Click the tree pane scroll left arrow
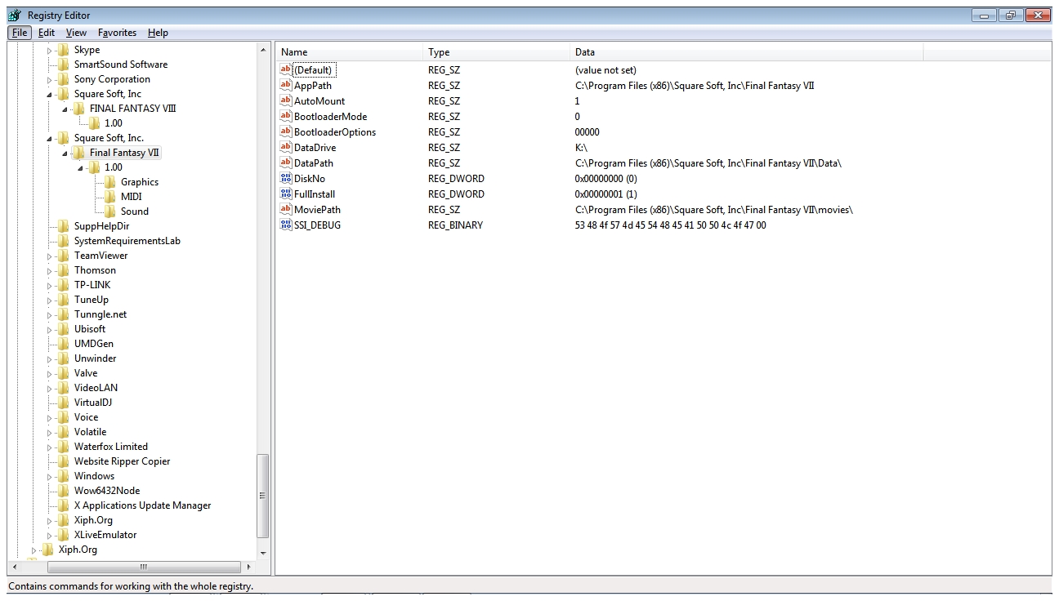 pyautogui.click(x=15, y=567)
